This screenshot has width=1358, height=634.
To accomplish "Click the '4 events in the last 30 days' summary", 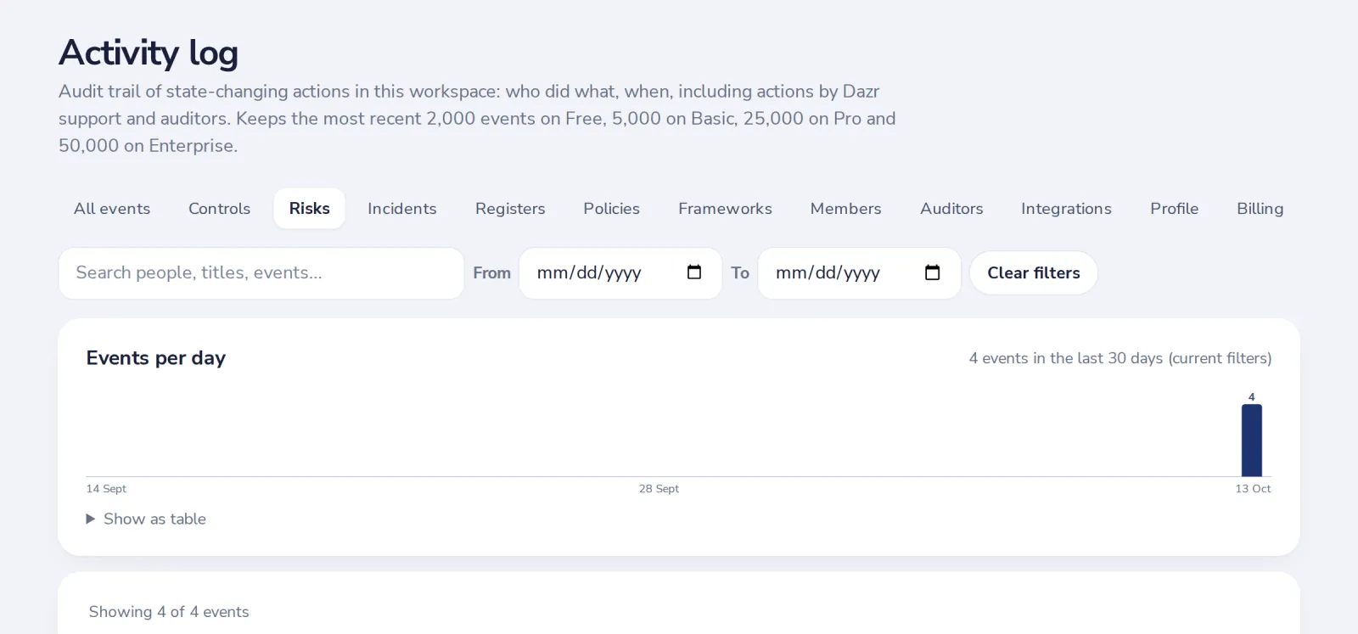I will click(x=1120, y=358).
